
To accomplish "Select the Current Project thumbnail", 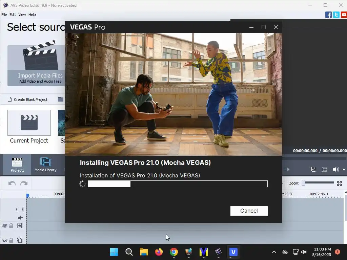I will click(29, 123).
